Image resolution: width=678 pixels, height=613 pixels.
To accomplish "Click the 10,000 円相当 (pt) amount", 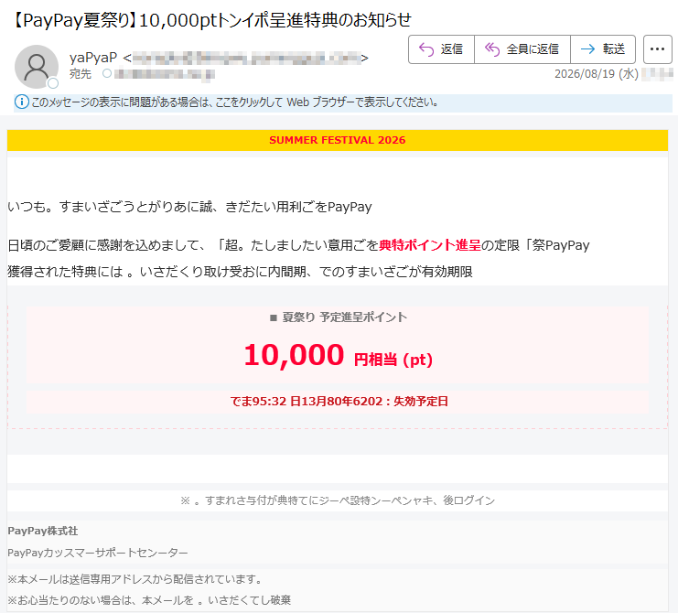I will coord(338,355).
